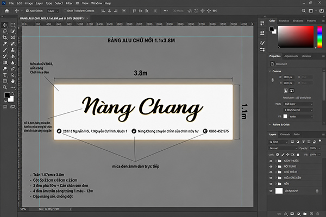Open the Window menu
326x217 pixels.
tap(97, 3)
